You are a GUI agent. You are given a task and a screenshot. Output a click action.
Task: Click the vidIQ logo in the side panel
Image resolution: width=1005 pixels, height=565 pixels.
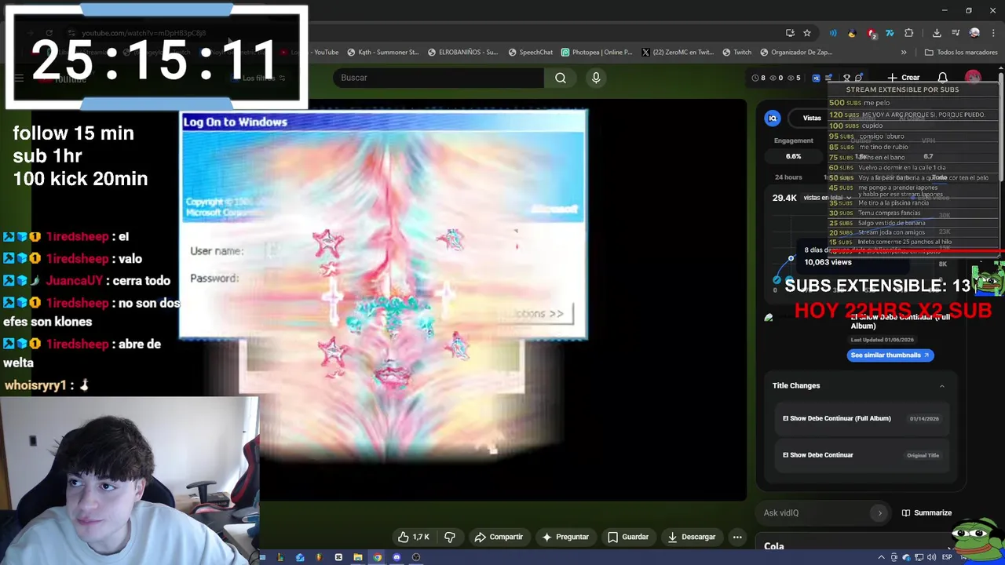click(773, 118)
